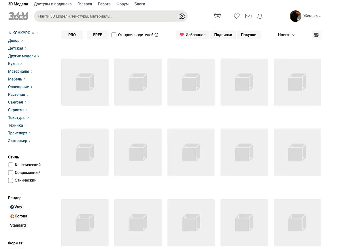Filter by PRO models

pos(72,35)
